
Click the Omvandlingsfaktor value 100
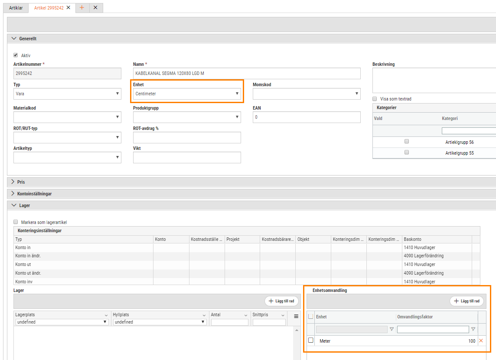click(x=472, y=341)
